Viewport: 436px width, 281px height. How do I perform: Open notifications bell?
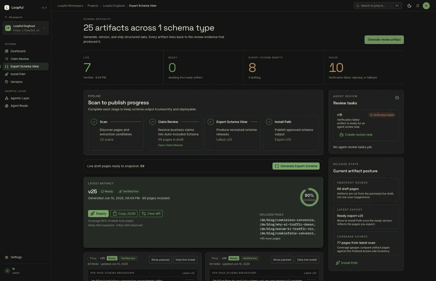pos(418,6)
